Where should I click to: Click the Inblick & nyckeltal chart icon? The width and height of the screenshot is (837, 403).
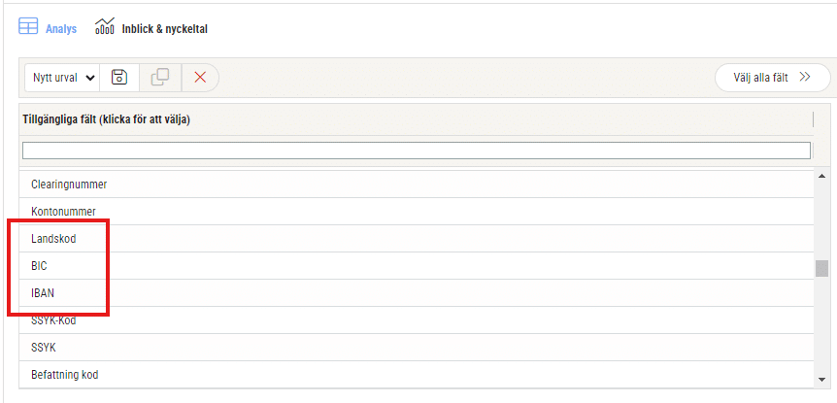coord(105,26)
